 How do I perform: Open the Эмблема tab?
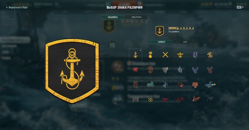(136, 17)
